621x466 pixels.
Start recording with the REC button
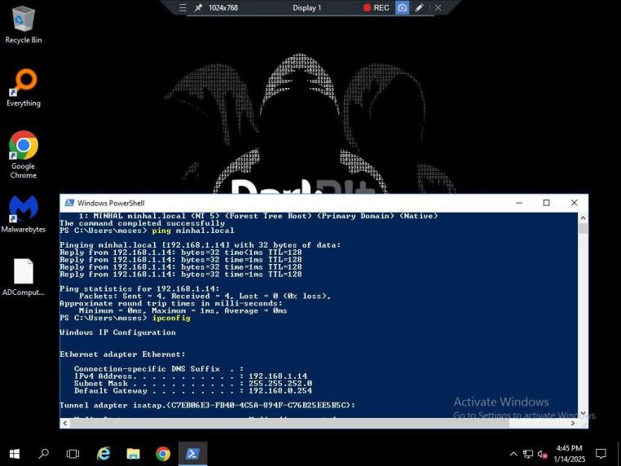[376, 7]
